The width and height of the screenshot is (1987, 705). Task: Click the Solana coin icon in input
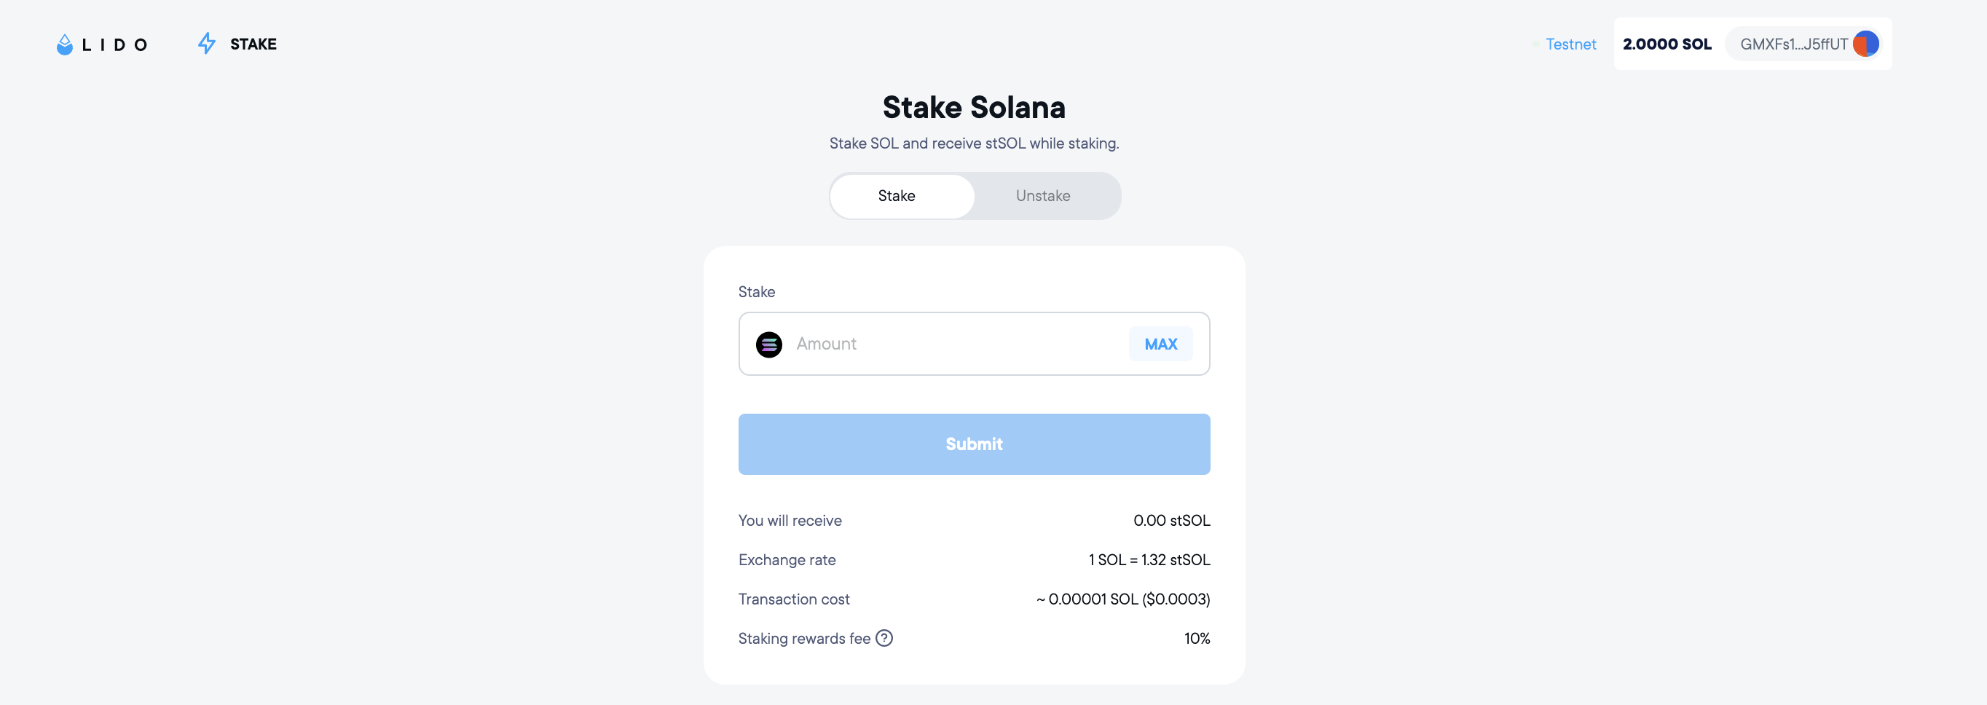click(768, 344)
